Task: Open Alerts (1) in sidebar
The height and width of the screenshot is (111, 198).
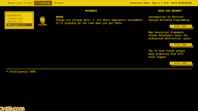Action: pyautogui.click(x=15, y=22)
